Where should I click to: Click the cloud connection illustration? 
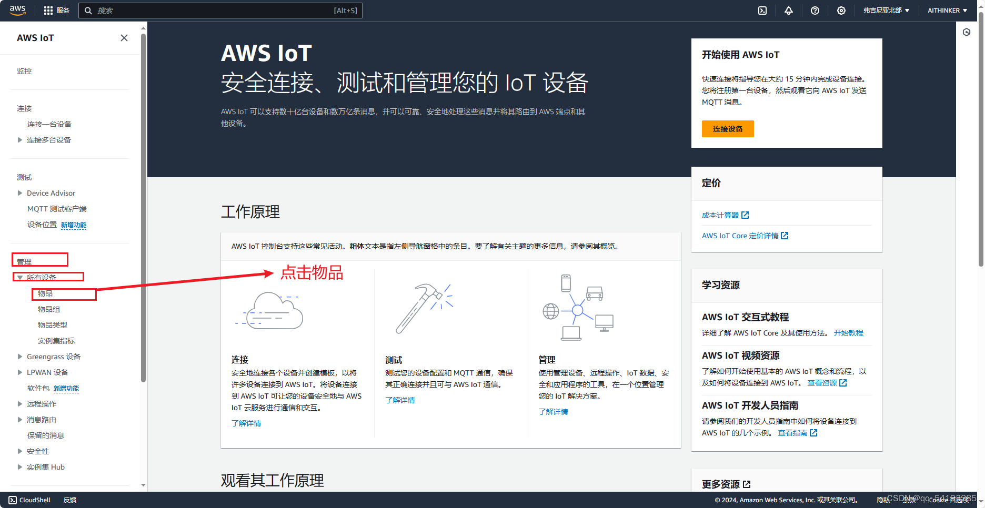click(269, 311)
